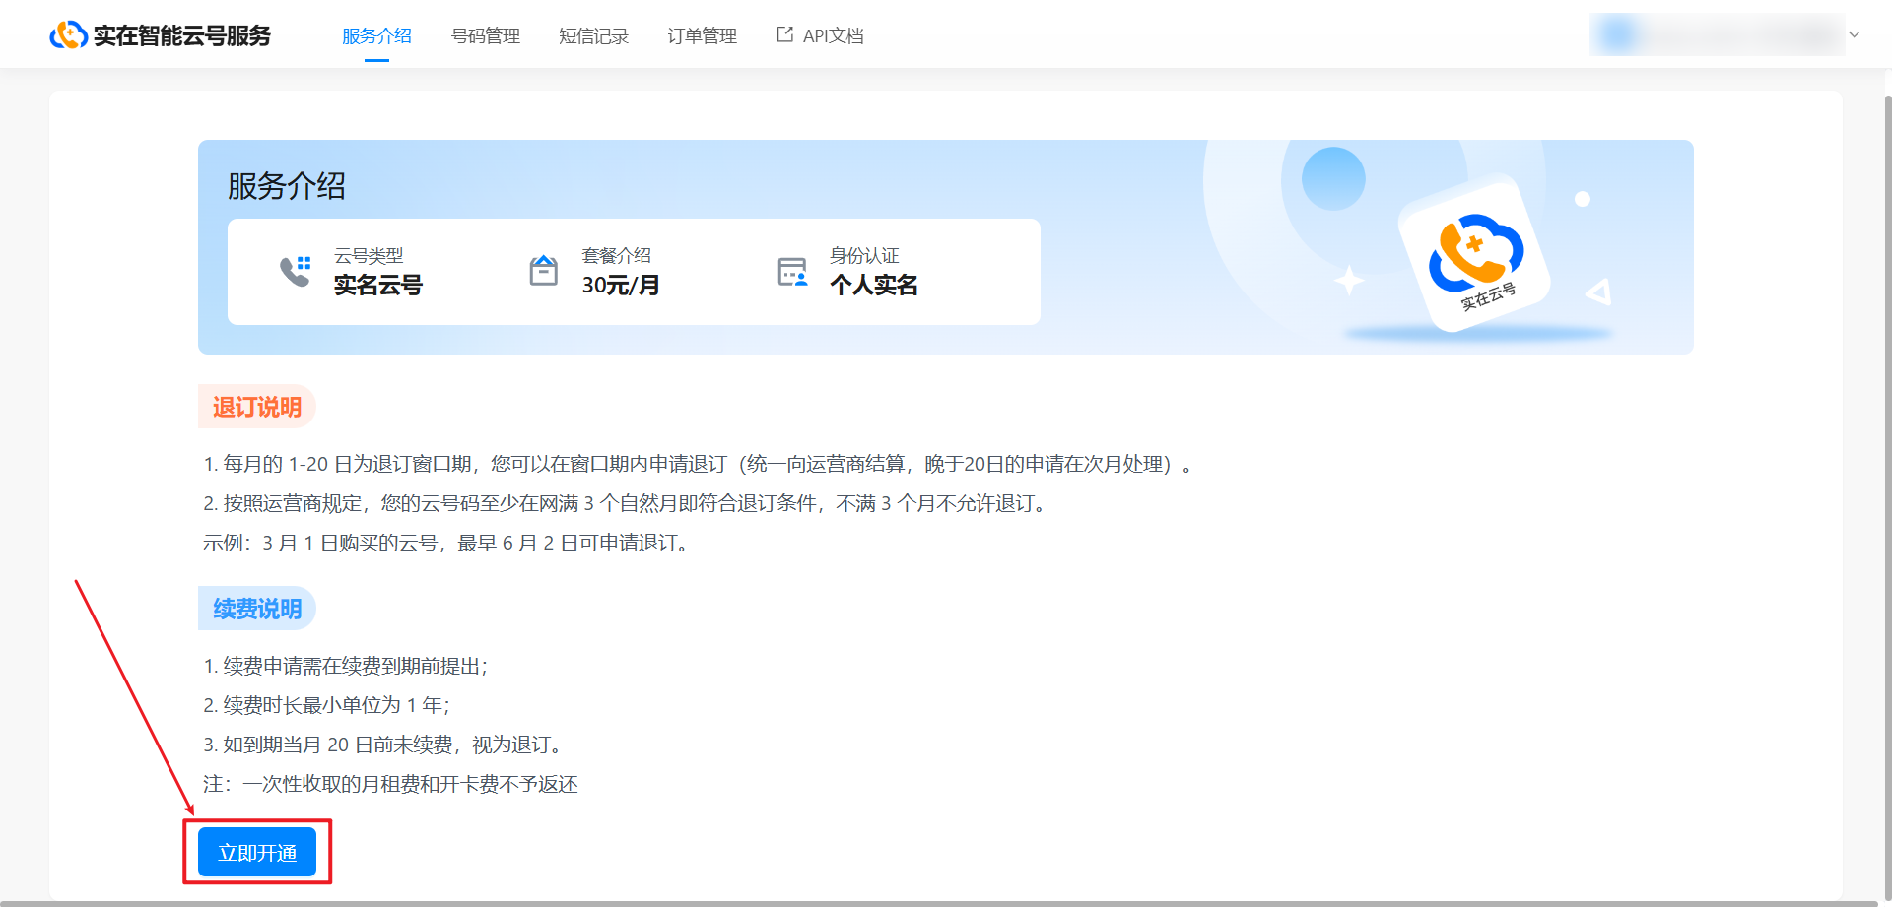Click the 实在智能云号服务 logo icon
Screen dimensions: 1892x907
[x=68, y=35]
